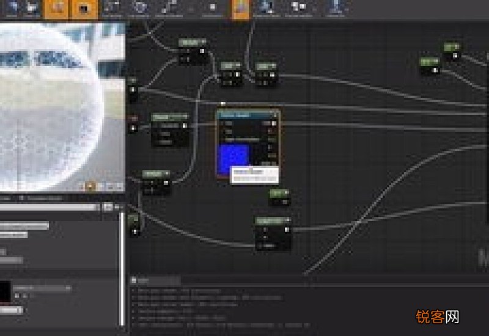Screen dimensions: 489x336
Task: Click the blue texture preview in selected node
Action: pyautogui.click(x=233, y=159)
